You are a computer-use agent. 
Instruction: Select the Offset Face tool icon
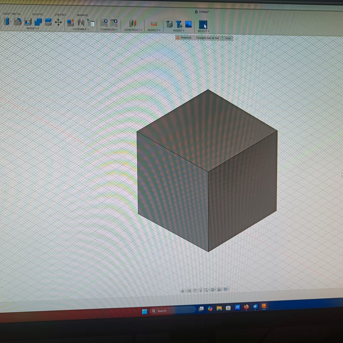(x=48, y=22)
